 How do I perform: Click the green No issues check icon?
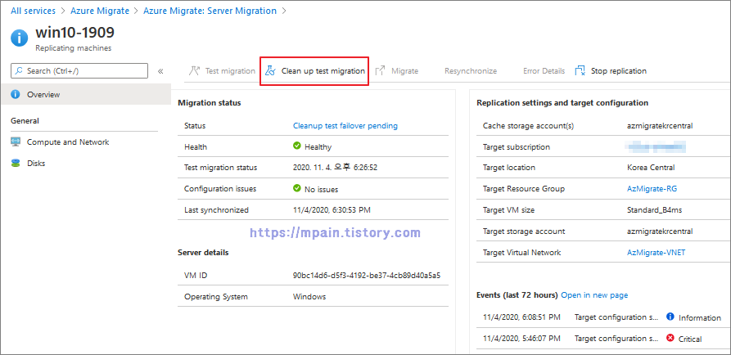[x=297, y=189]
